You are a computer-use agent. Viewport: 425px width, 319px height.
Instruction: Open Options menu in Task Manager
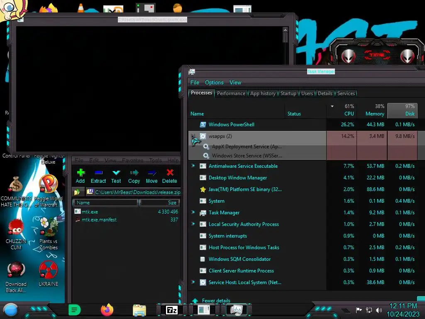coord(214,83)
